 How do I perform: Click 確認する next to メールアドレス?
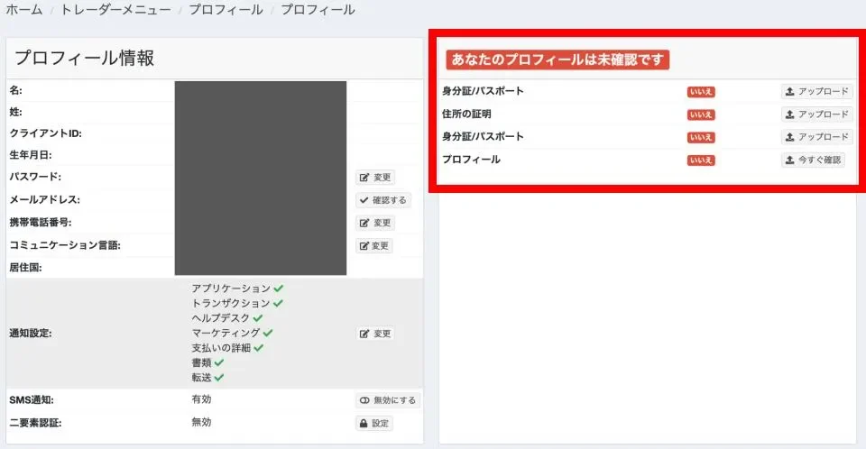(382, 200)
